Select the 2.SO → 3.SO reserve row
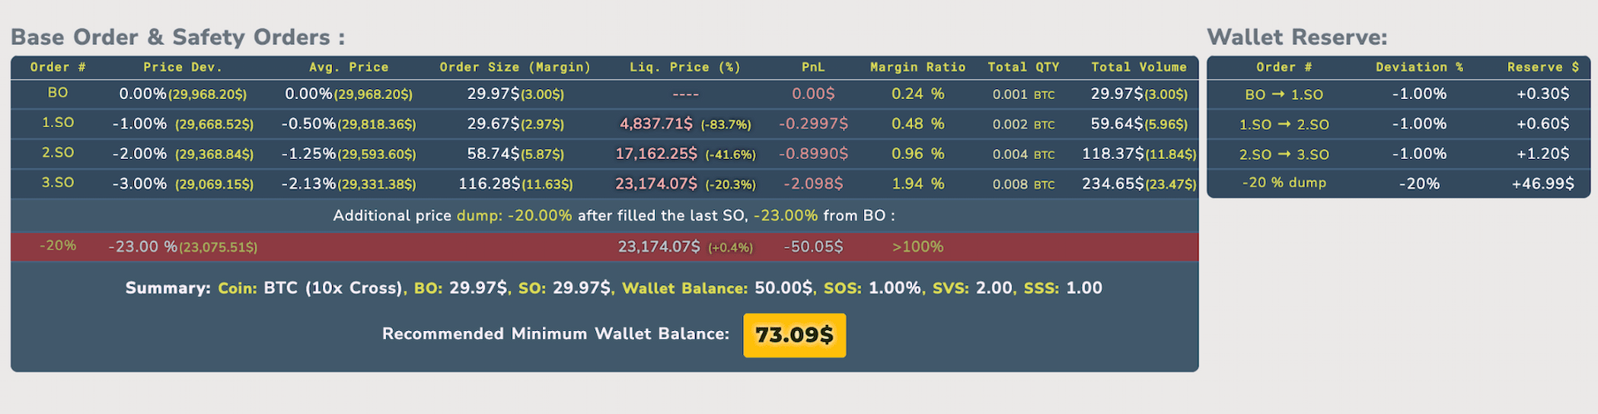The image size is (1598, 414). click(1283, 155)
